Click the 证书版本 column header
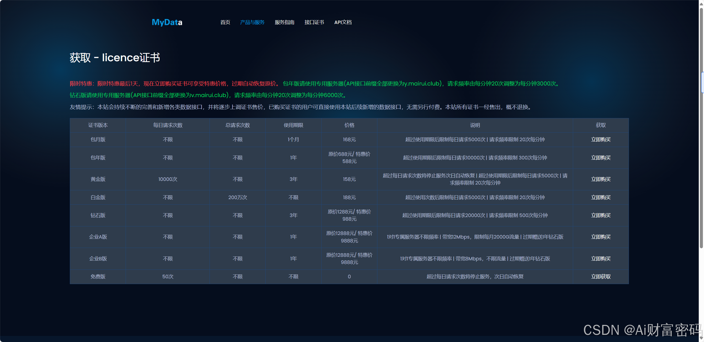 (x=98, y=125)
